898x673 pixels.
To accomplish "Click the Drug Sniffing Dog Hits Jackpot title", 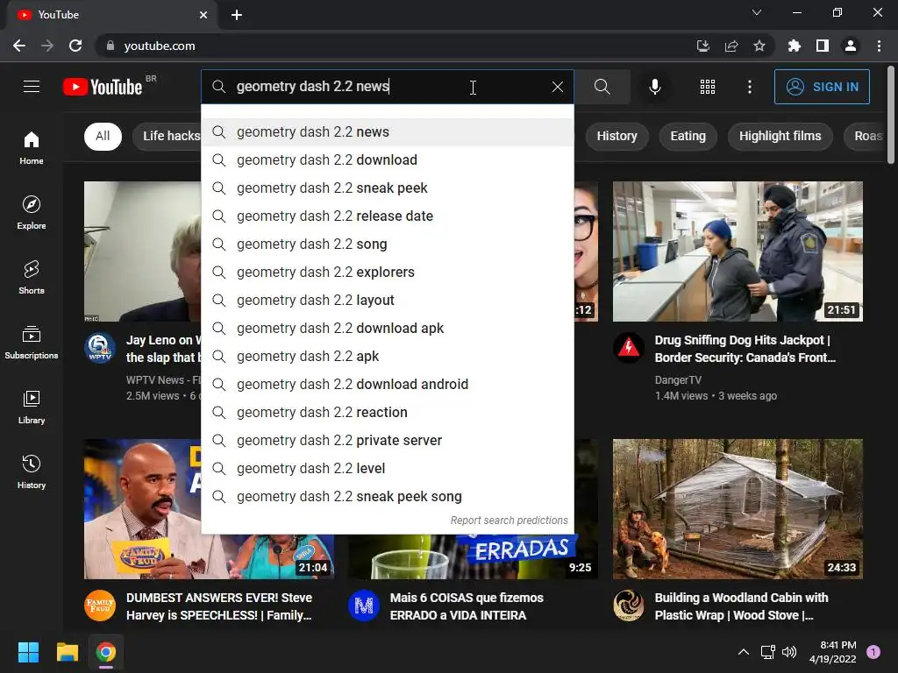I will point(745,349).
